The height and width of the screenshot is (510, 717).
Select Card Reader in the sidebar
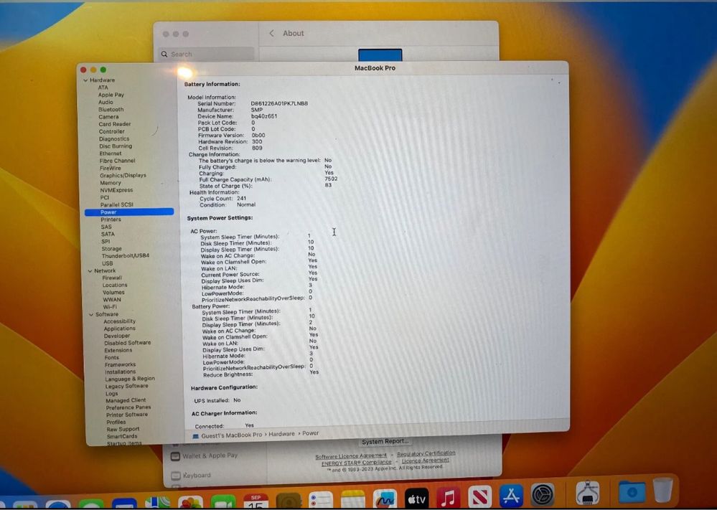pos(115,124)
